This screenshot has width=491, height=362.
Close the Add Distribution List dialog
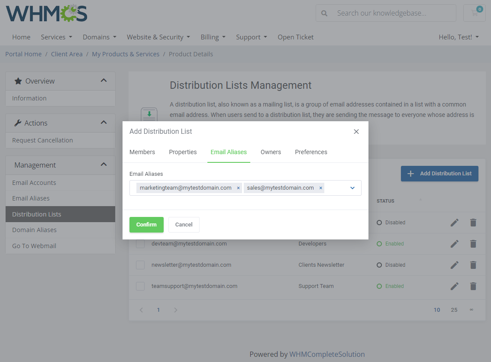(356, 132)
